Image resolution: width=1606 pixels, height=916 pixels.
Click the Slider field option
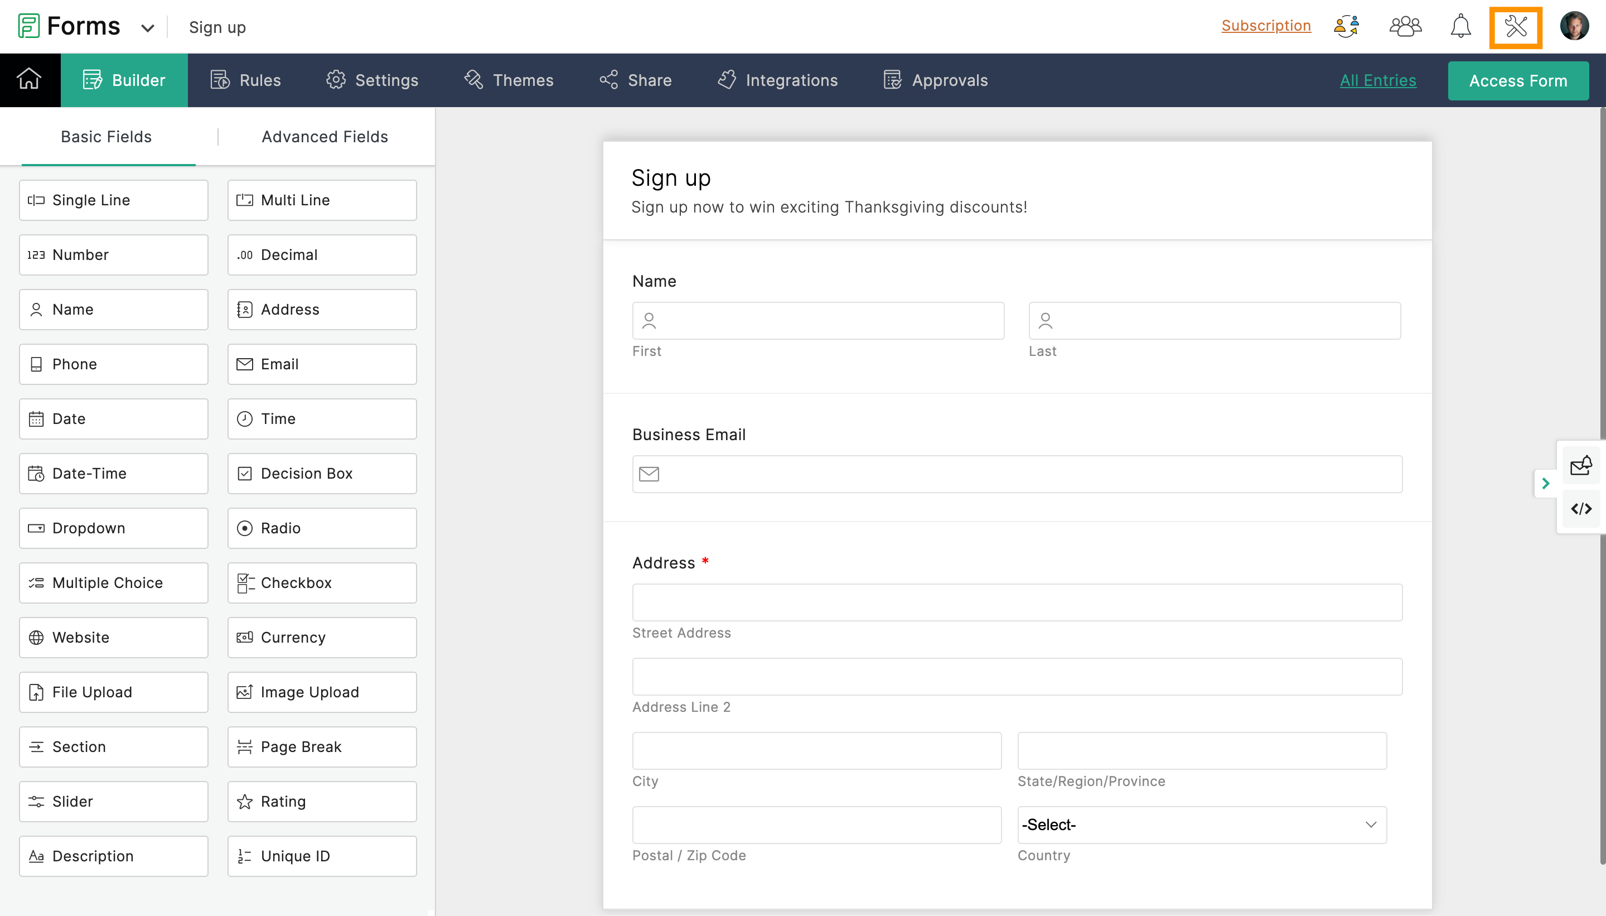pos(114,801)
